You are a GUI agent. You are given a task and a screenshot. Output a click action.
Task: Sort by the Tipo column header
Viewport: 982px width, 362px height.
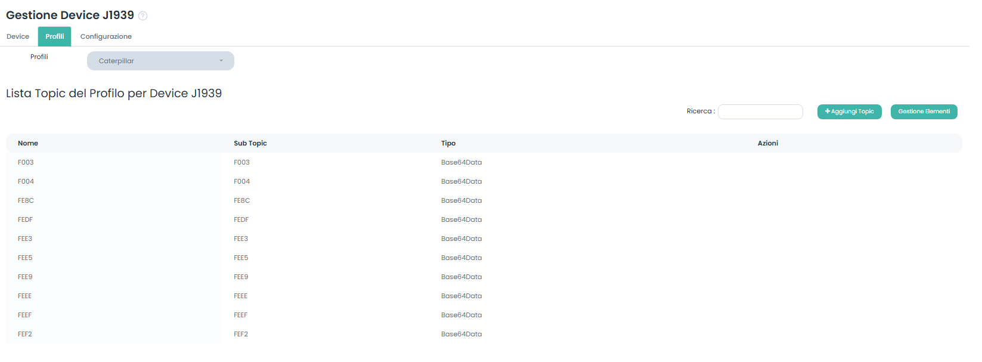(448, 143)
